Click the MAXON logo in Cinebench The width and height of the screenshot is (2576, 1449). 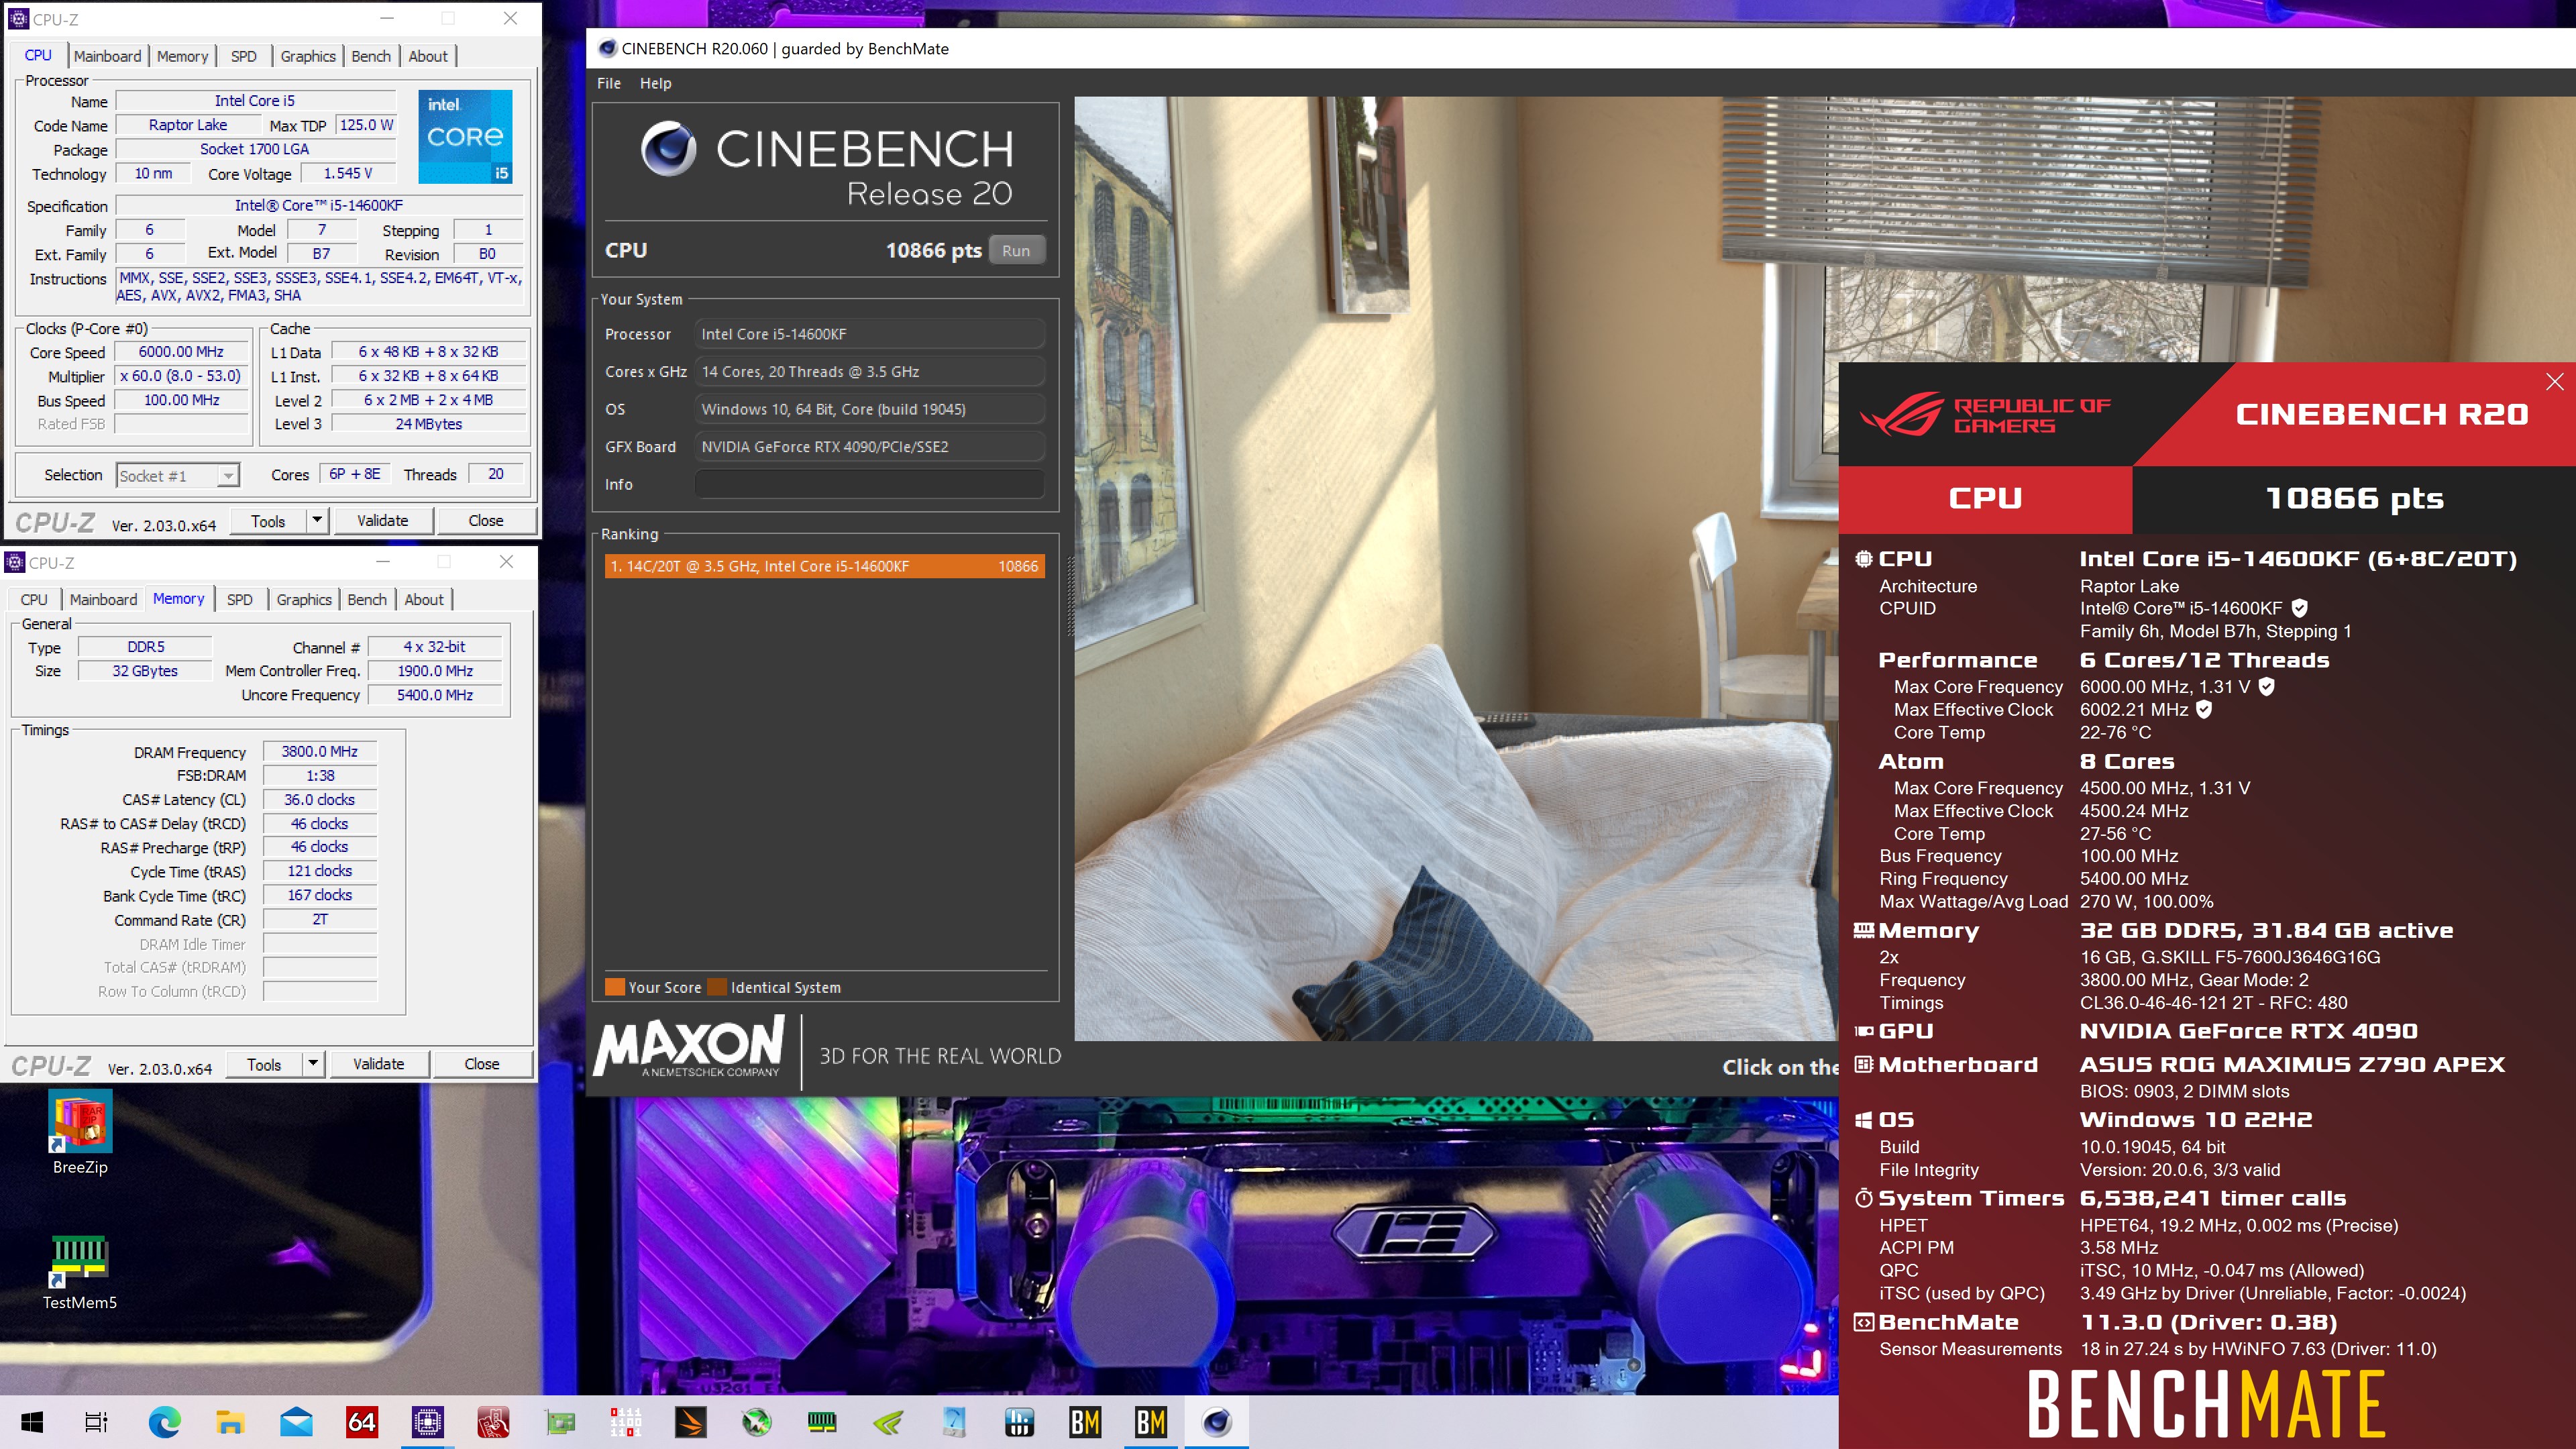pyautogui.click(x=690, y=1047)
